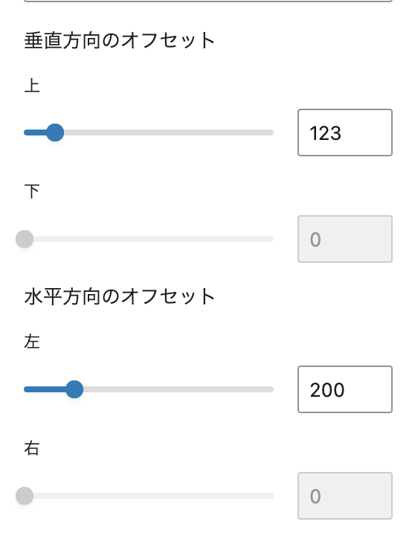The width and height of the screenshot is (415, 536).
Task: Click the gray unfilled track of the 左 slider
Action: point(178,389)
